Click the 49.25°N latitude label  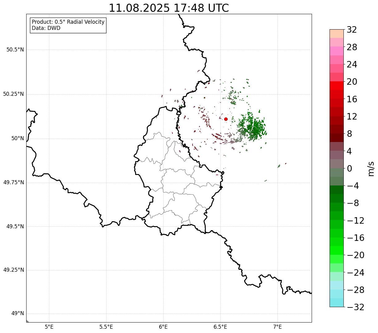[14, 270]
